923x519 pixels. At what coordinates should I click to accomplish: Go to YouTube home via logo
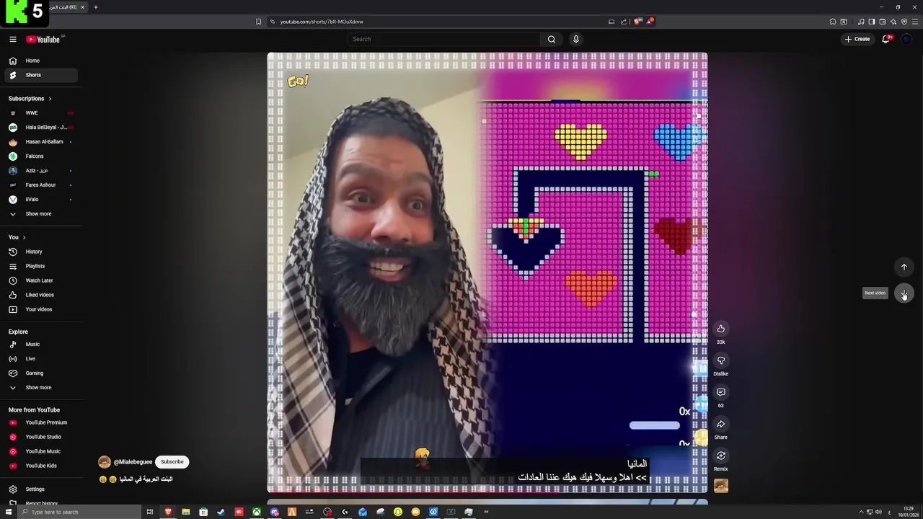click(43, 39)
